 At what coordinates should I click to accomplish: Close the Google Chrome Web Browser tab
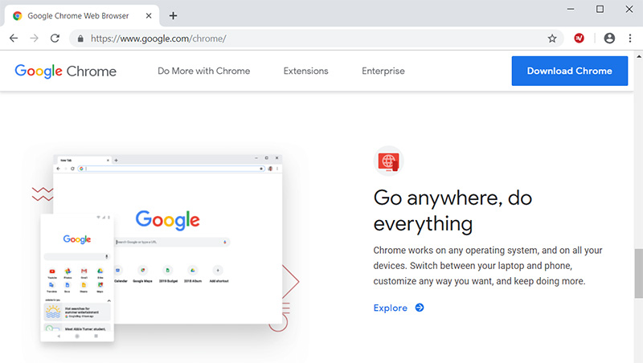point(149,15)
